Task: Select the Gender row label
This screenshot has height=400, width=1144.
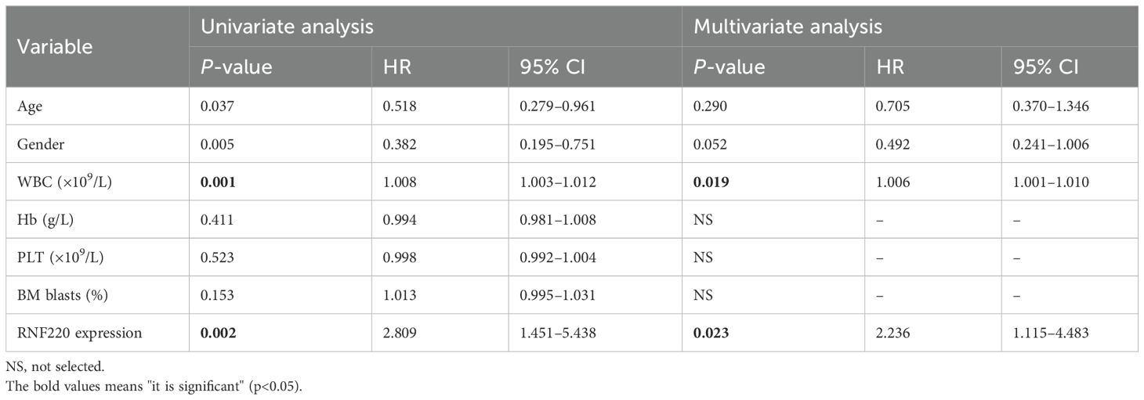Action: pos(38,143)
